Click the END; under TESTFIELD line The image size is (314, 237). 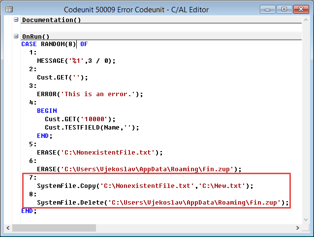coord(45,136)
